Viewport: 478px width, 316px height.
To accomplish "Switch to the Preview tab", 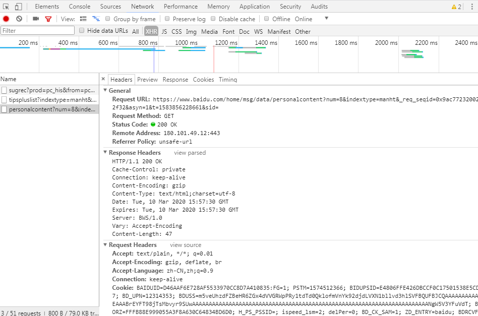I will 147,80.
